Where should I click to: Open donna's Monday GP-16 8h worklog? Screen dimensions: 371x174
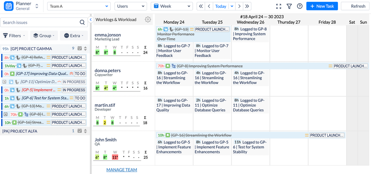[x=174, y=78]
